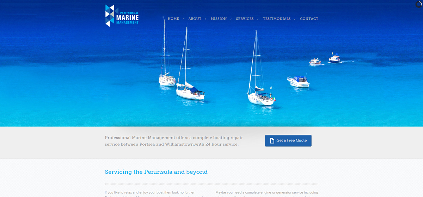Open the Mission menu item
This screenshot has width=423, height=197.
219,19
